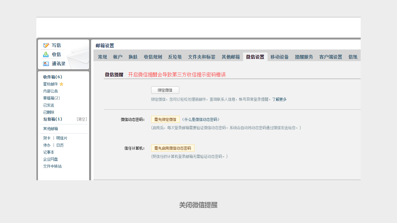Open 收信 to receive mail
Viewport: 397px width, 223px height.
[56, 54]
